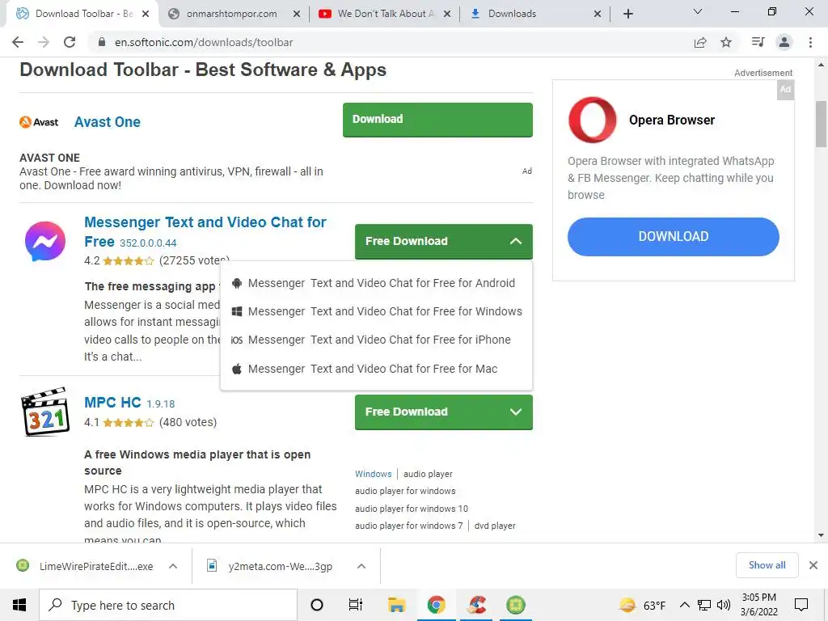Open the Chrome profile avatar
828x621 pixels.
click(784, 42)
